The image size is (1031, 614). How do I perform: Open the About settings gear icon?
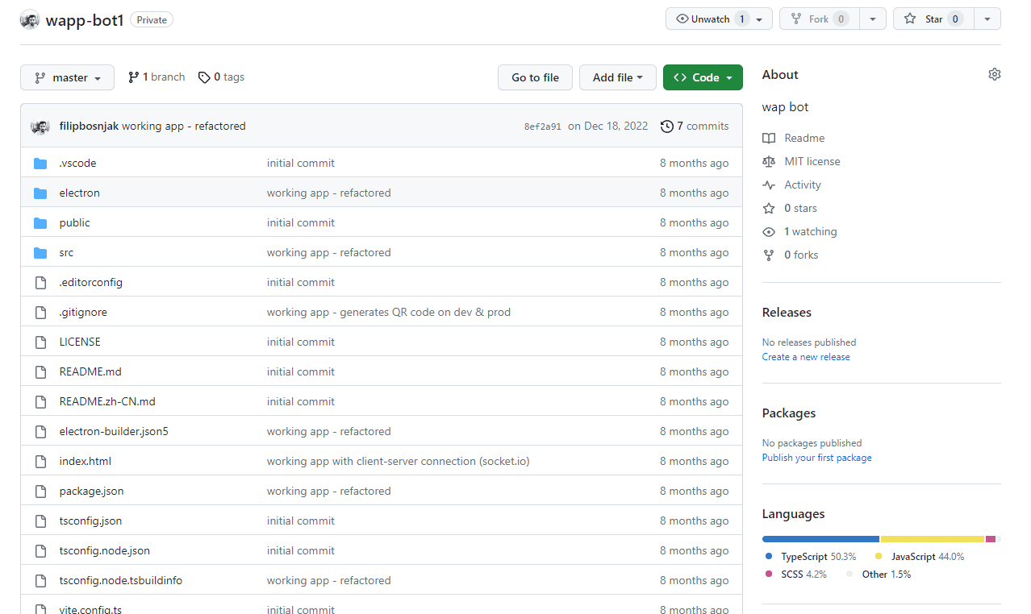994,74
